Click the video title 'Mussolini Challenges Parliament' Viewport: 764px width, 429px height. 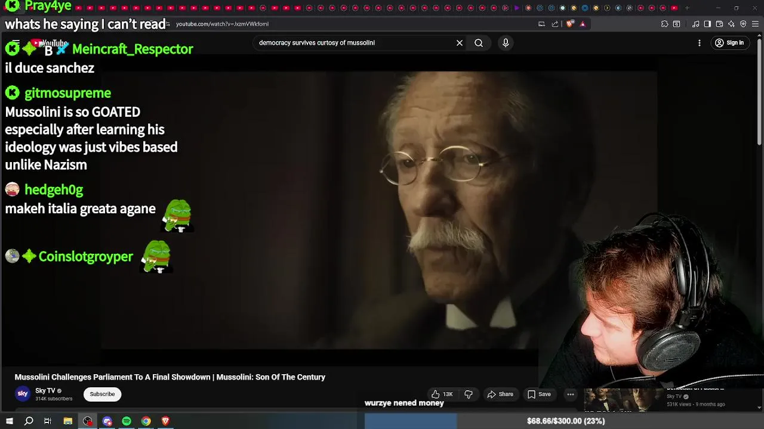[170, 377]
